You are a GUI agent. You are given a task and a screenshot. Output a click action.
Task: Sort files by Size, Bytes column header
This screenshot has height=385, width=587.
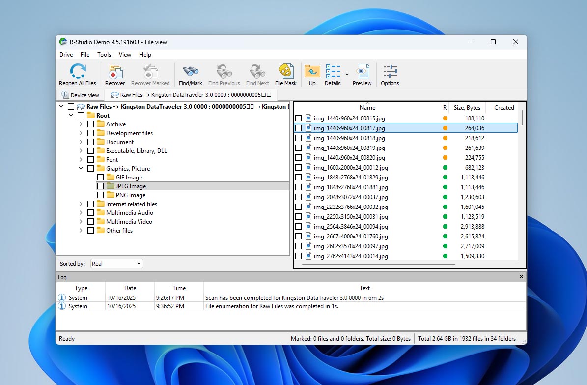467,108
